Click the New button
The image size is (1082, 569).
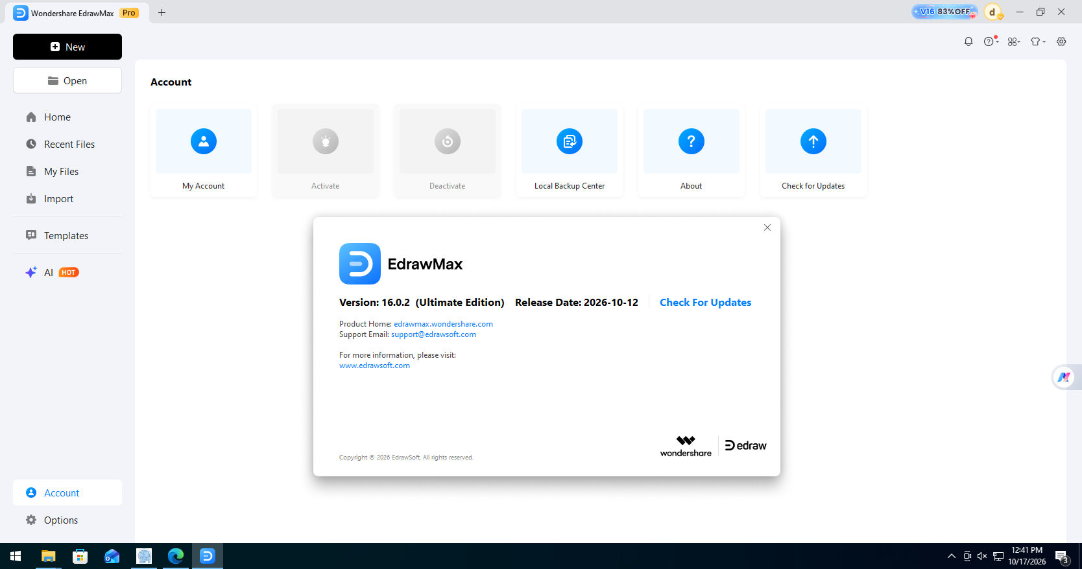[67, 47]
